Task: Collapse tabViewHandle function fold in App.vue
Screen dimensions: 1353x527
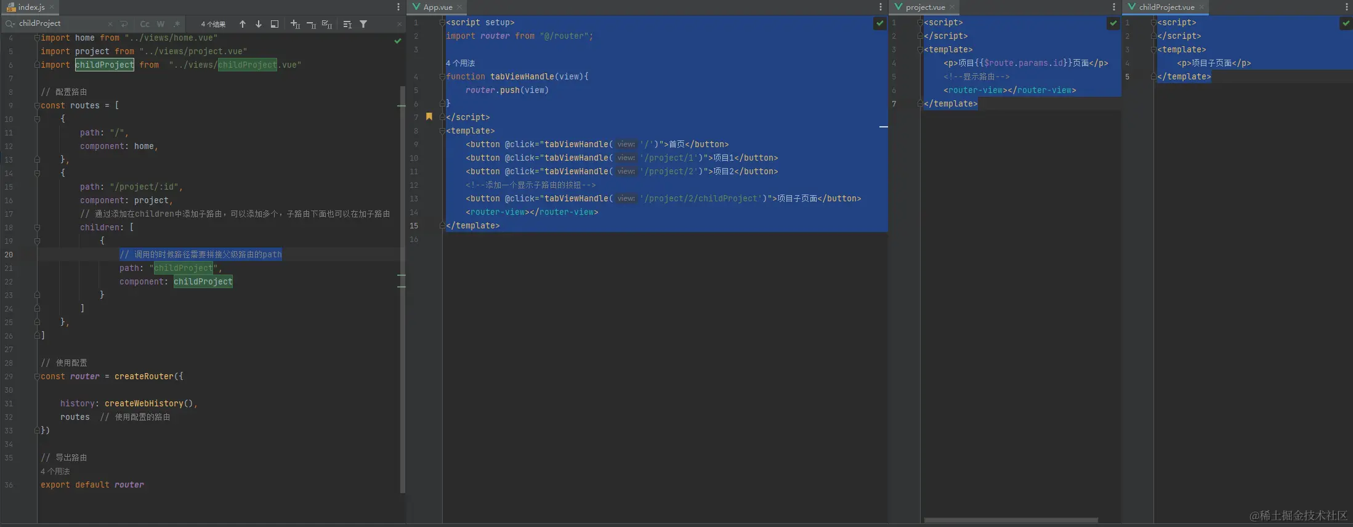Action: pyautogui.click(x=442, y=76)
